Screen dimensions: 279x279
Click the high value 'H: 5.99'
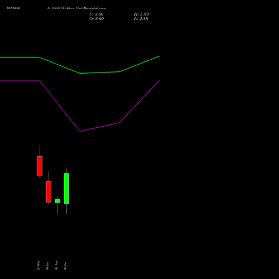(141, 15)
